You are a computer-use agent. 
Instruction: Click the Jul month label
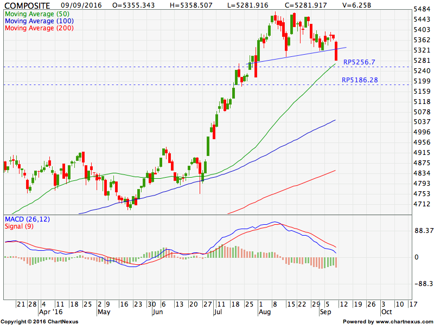218,312
